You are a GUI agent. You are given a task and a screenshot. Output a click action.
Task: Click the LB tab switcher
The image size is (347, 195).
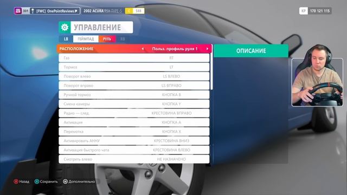pyautogui.click(x=66, y=39)
